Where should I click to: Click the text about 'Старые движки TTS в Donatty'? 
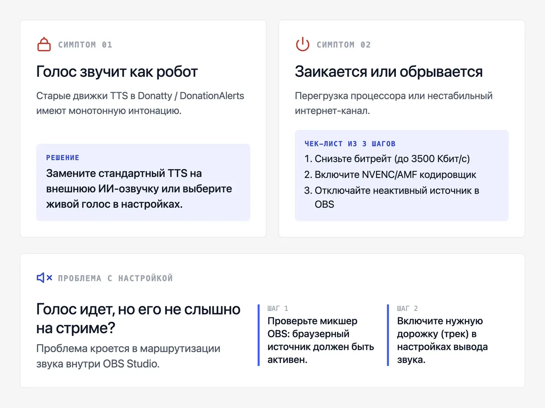click(140, 103)
